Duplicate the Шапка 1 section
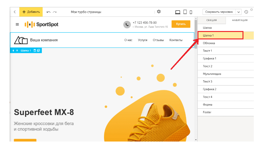 coord(38,50)
